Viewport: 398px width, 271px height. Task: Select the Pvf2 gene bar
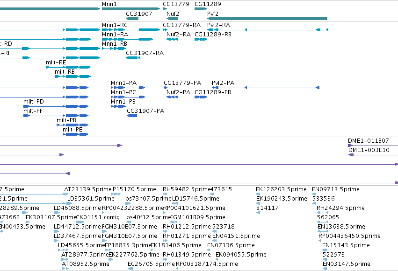267,19
